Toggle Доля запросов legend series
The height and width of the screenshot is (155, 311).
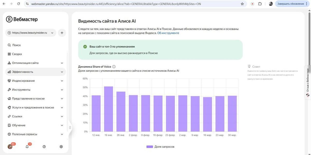[x=160, y=146]
